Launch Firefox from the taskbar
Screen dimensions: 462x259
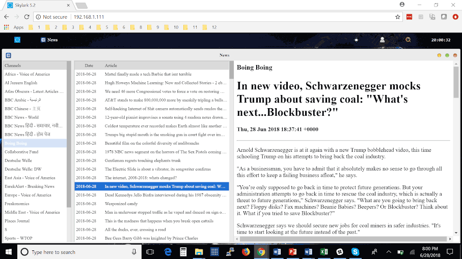point(246,252)
